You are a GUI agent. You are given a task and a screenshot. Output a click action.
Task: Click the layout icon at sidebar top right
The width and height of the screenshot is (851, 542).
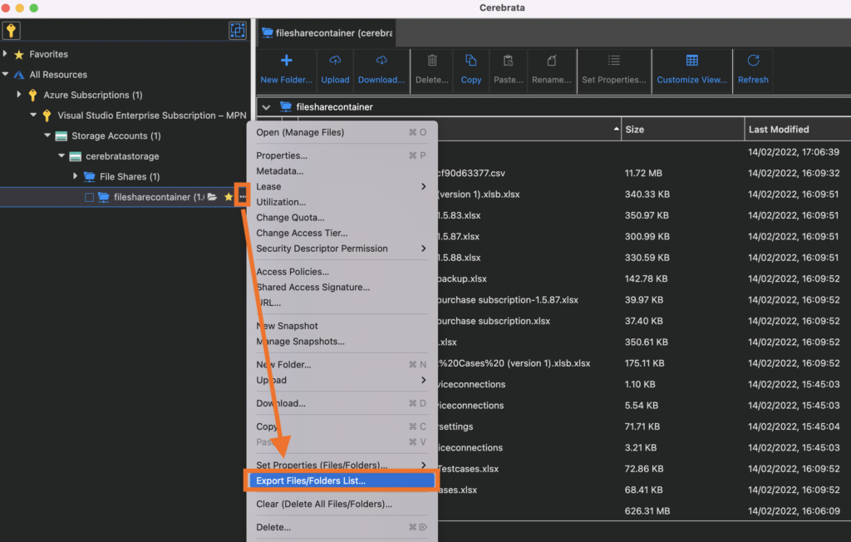[238, 30]
